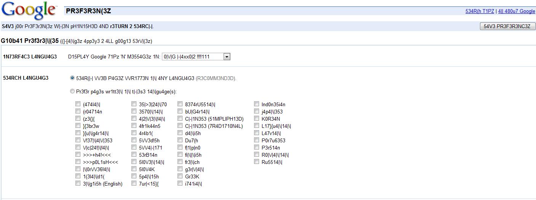Tick the >>>p0L1sH<<< checkbox
Screen dimensions: 536x200
tap(78, 162)
